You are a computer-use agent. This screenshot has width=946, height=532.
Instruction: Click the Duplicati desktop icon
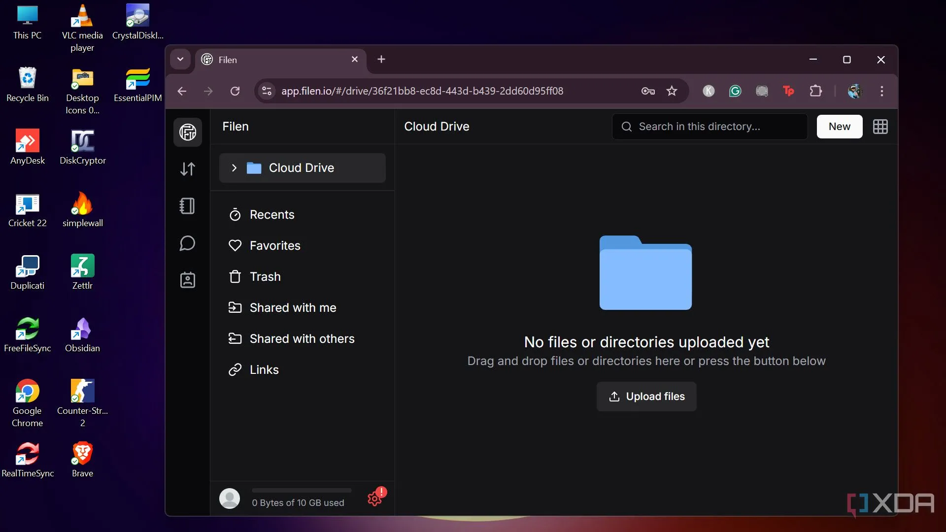[28, 272]
